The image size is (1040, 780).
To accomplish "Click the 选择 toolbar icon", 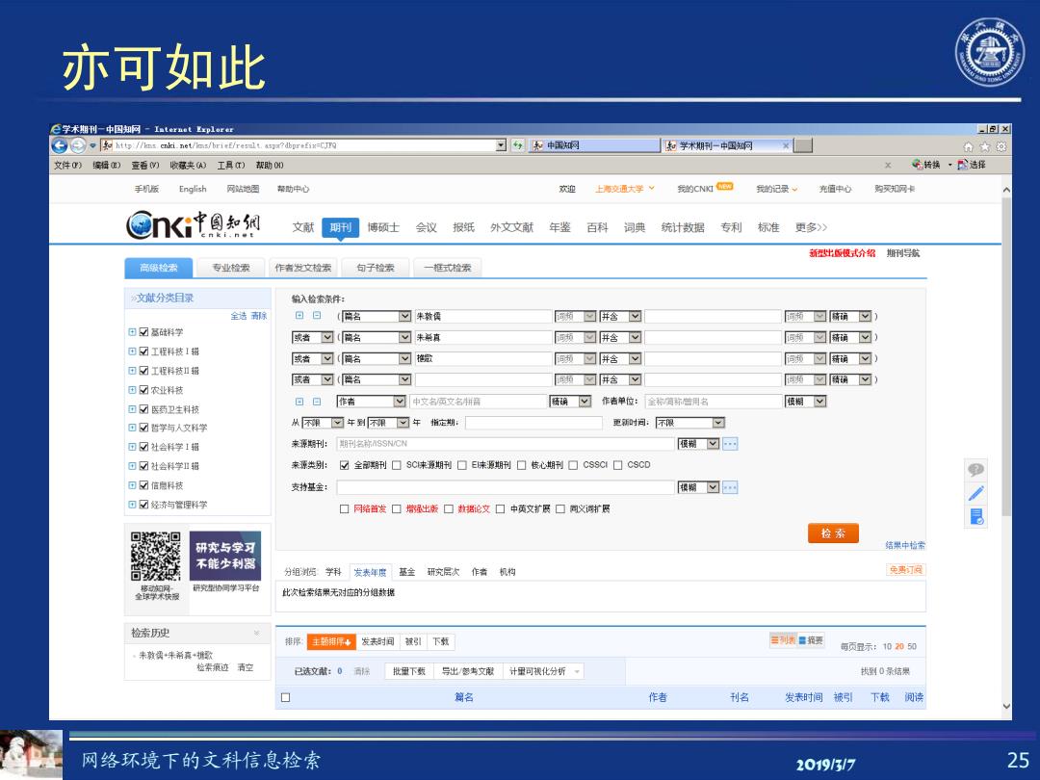I will [972, 165].
